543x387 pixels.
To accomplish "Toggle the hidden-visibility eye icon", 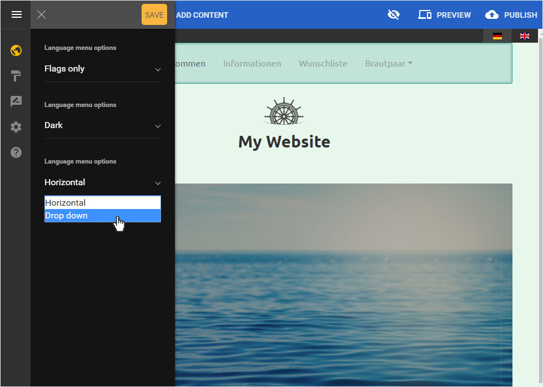I will [x=394, y=14].
